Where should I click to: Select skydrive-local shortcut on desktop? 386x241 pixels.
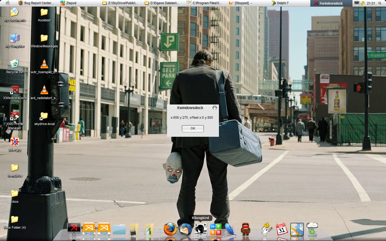click(44, 119)
